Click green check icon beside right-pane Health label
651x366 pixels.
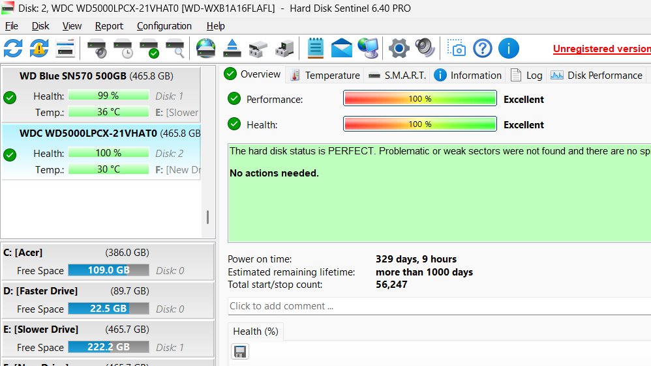point(234,124)
